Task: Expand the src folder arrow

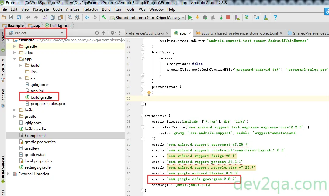Action: pyautogui.click(x=21, y=78)
